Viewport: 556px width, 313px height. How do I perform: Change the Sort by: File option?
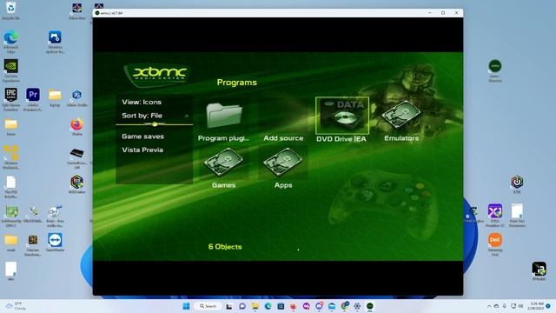[142, 116]
